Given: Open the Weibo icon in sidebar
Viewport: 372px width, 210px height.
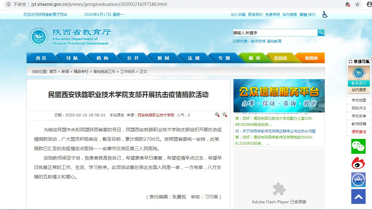Looking at the screenshot, I should 358,163.
